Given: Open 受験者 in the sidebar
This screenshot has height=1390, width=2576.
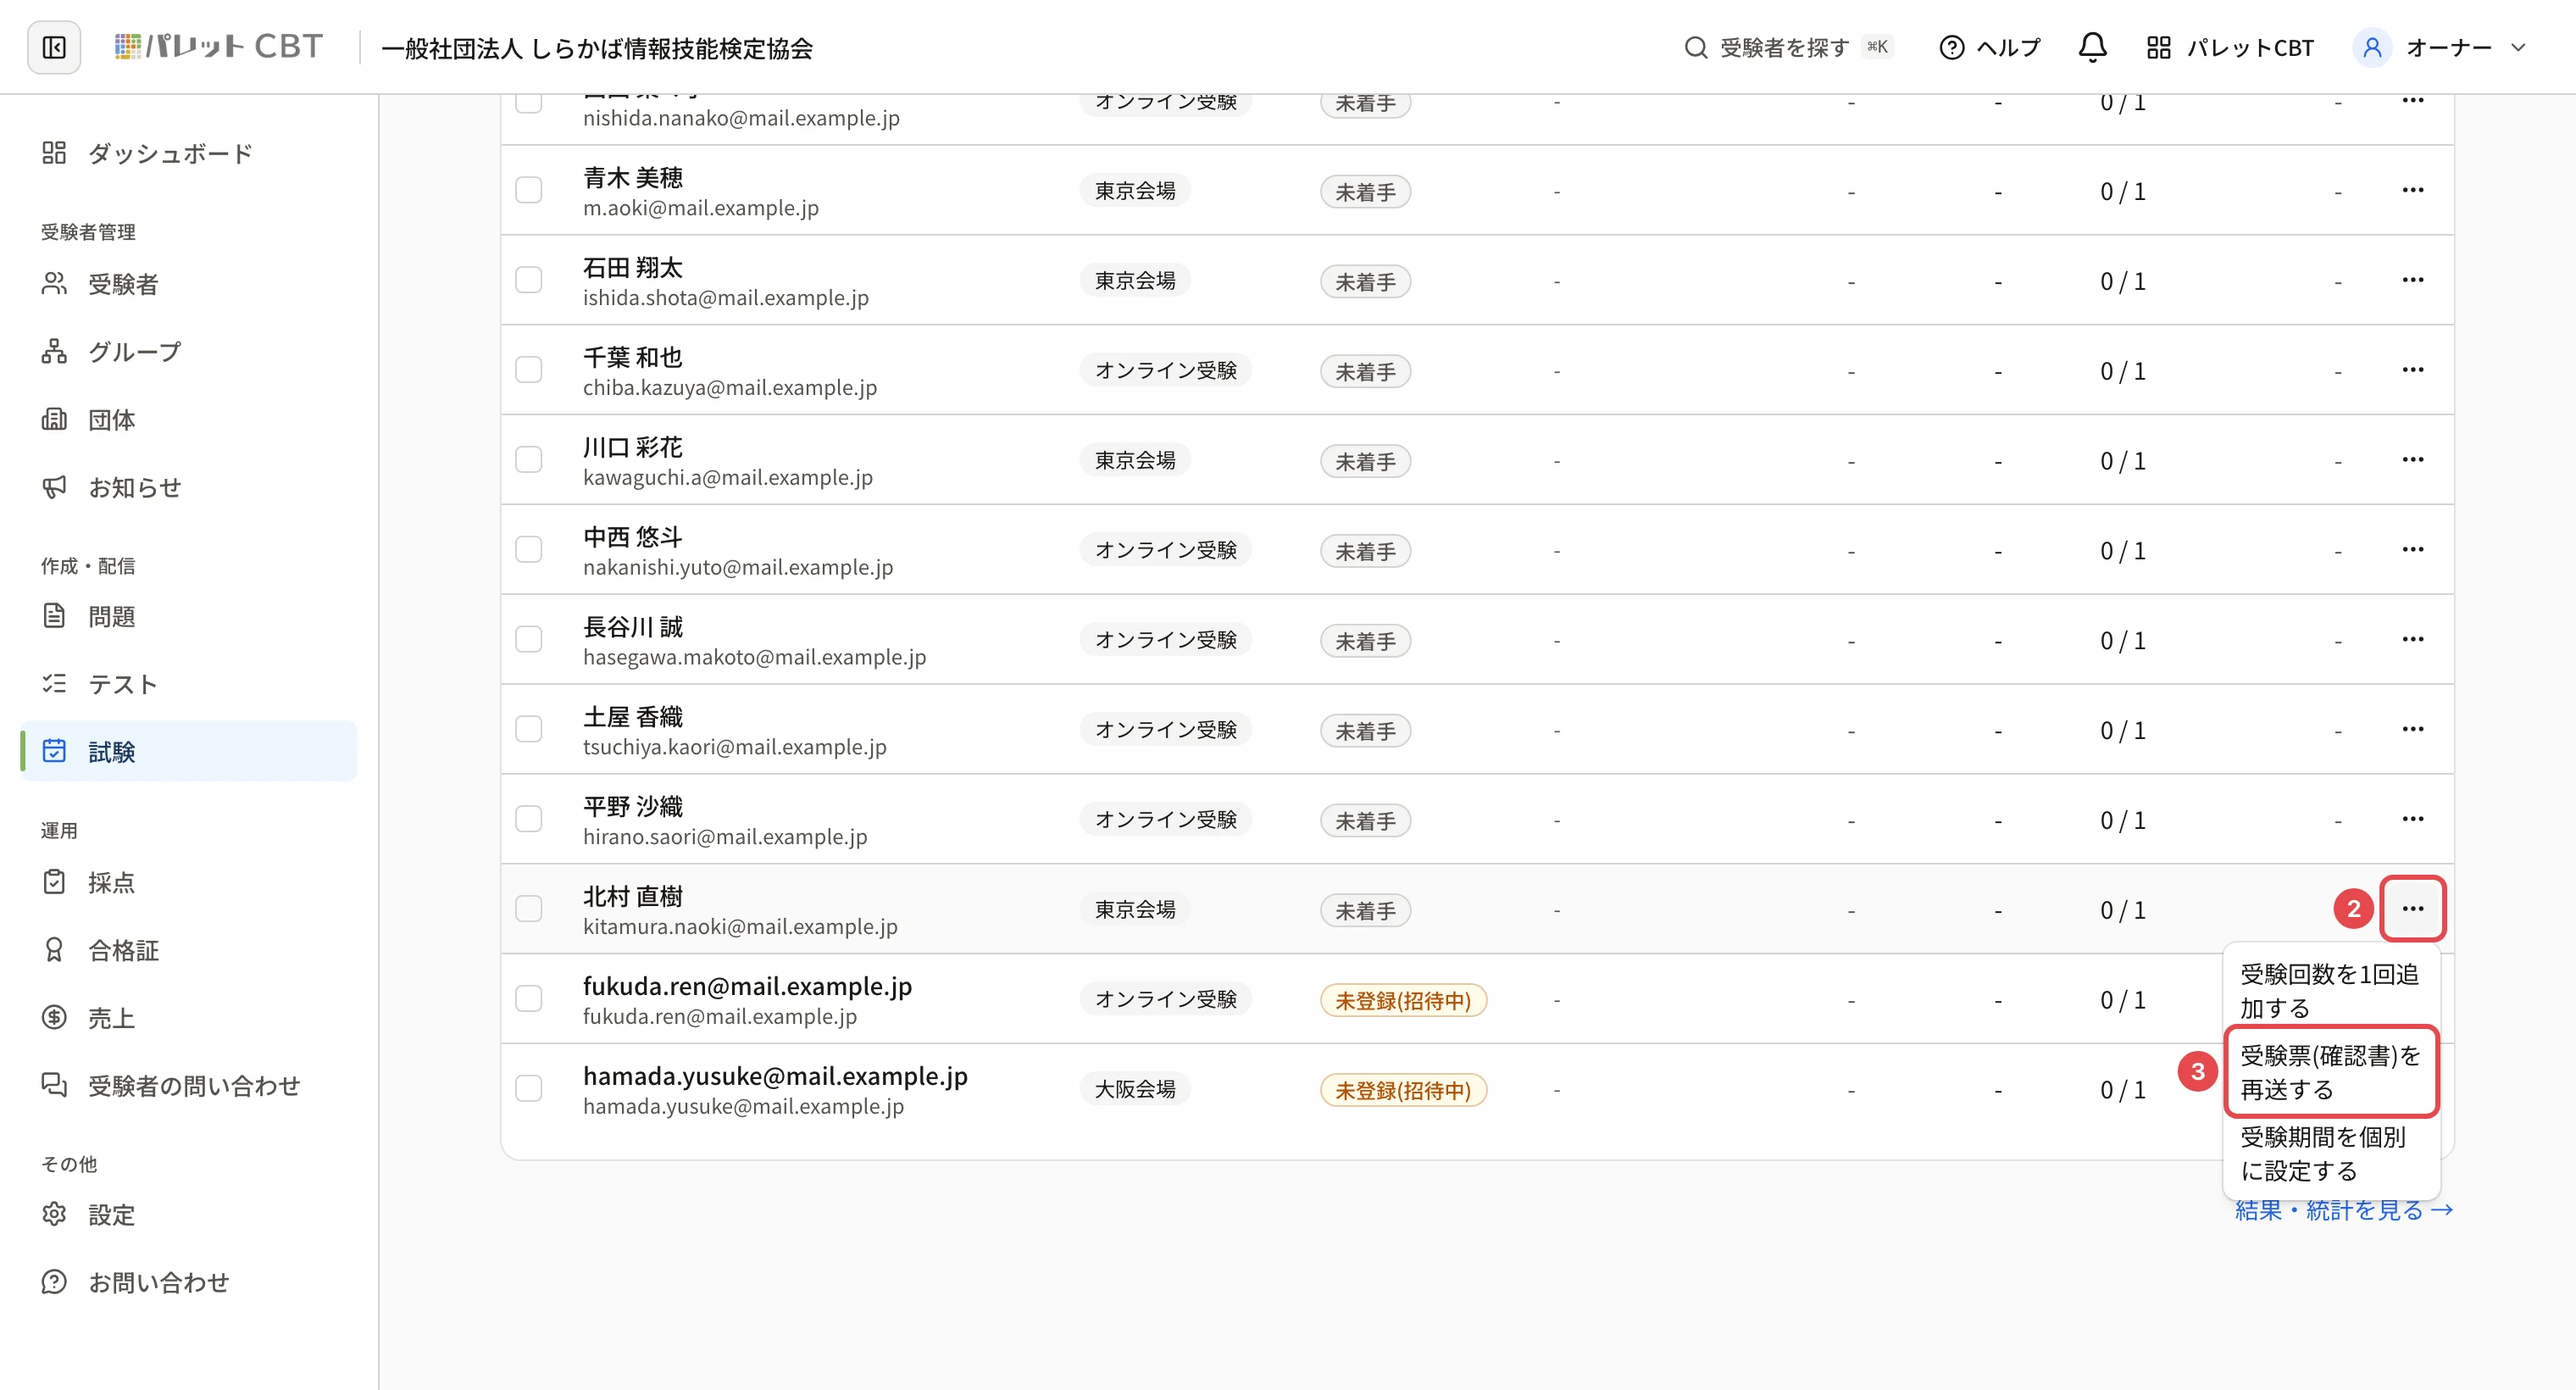Looking at the screenshot, I should coord(188,284).
